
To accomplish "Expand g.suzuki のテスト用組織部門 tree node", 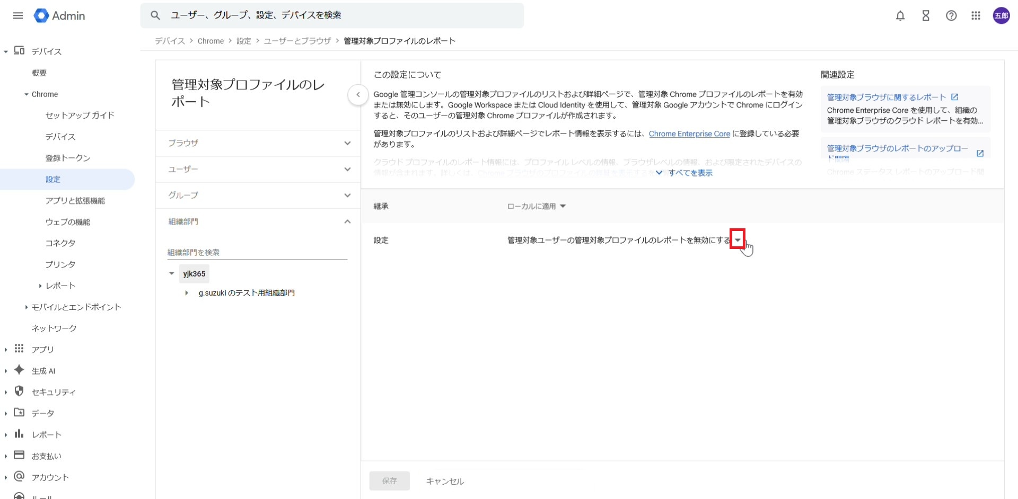I will click(186, 293).
